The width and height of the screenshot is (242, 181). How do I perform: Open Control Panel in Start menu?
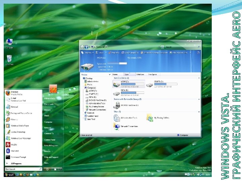coord(50,140)
